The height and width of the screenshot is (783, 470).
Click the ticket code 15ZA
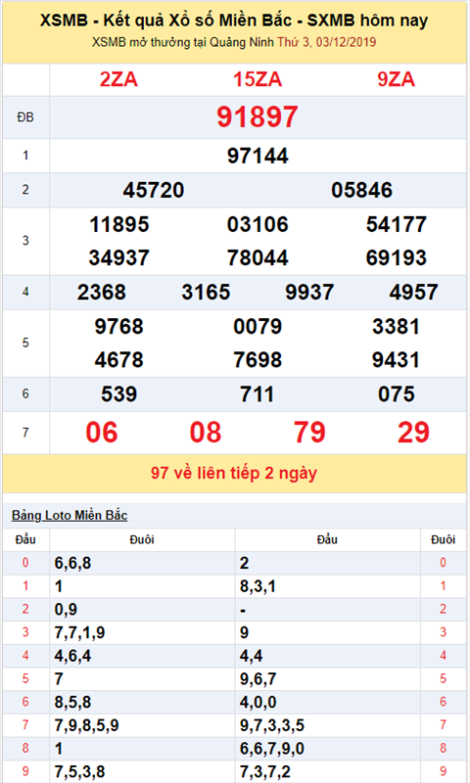point(258,79)
